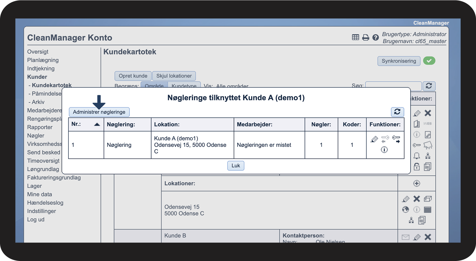Click the green sync status checkmark
The width and height of the screenshot is (476, 261).
(x=429, y=61)
